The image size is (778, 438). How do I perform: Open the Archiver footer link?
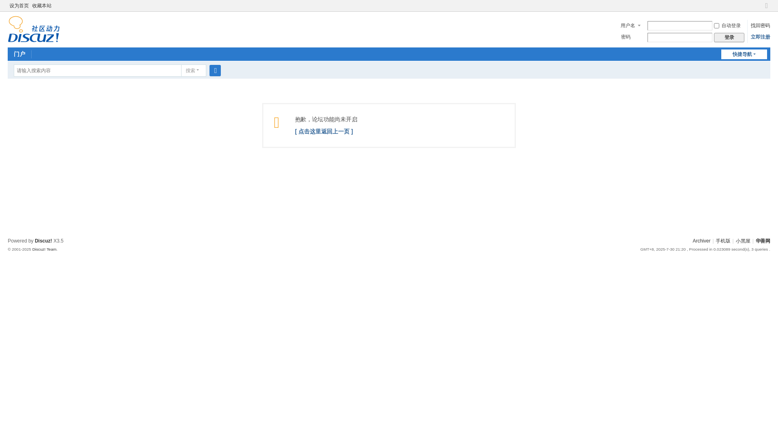[x=701, y=241]
